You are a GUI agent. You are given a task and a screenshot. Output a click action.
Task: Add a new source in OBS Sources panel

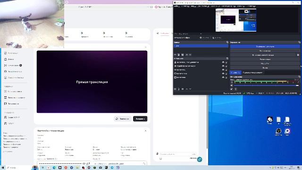tap(175, 89)
